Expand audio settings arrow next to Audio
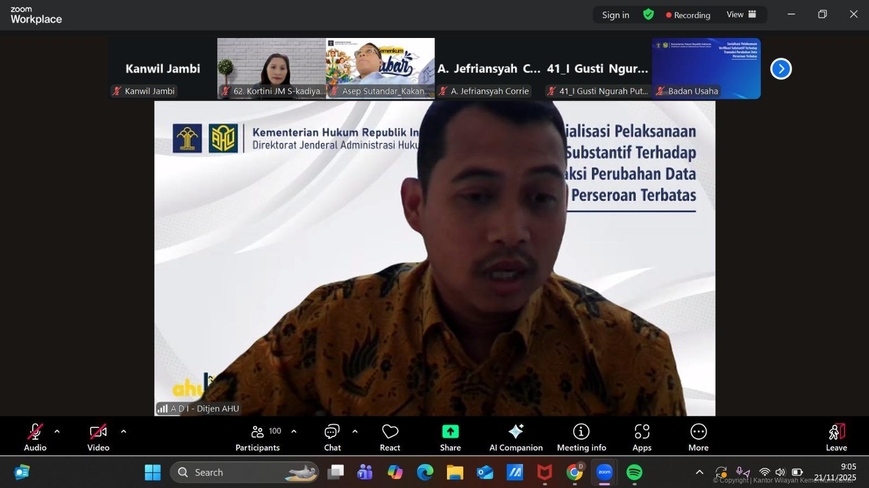Screen dimensions: 869x488 [x=57, y=432]
